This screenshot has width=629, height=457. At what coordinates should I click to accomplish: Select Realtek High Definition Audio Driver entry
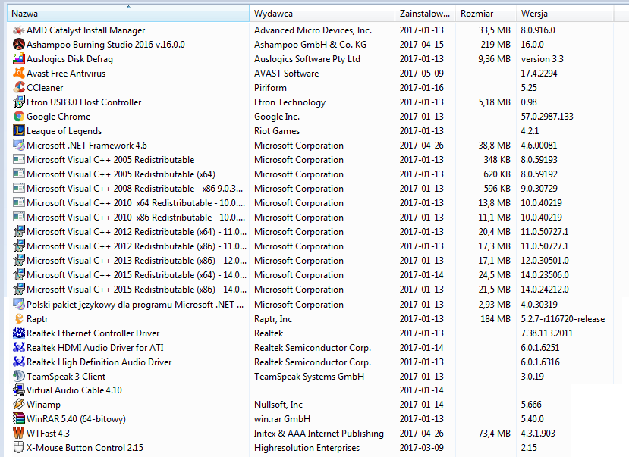[99, 362]
